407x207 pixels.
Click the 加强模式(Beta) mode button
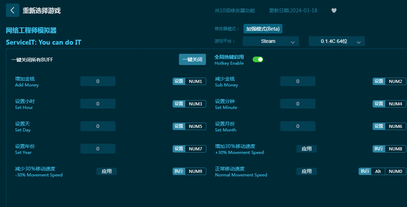[x=263, y=29]
